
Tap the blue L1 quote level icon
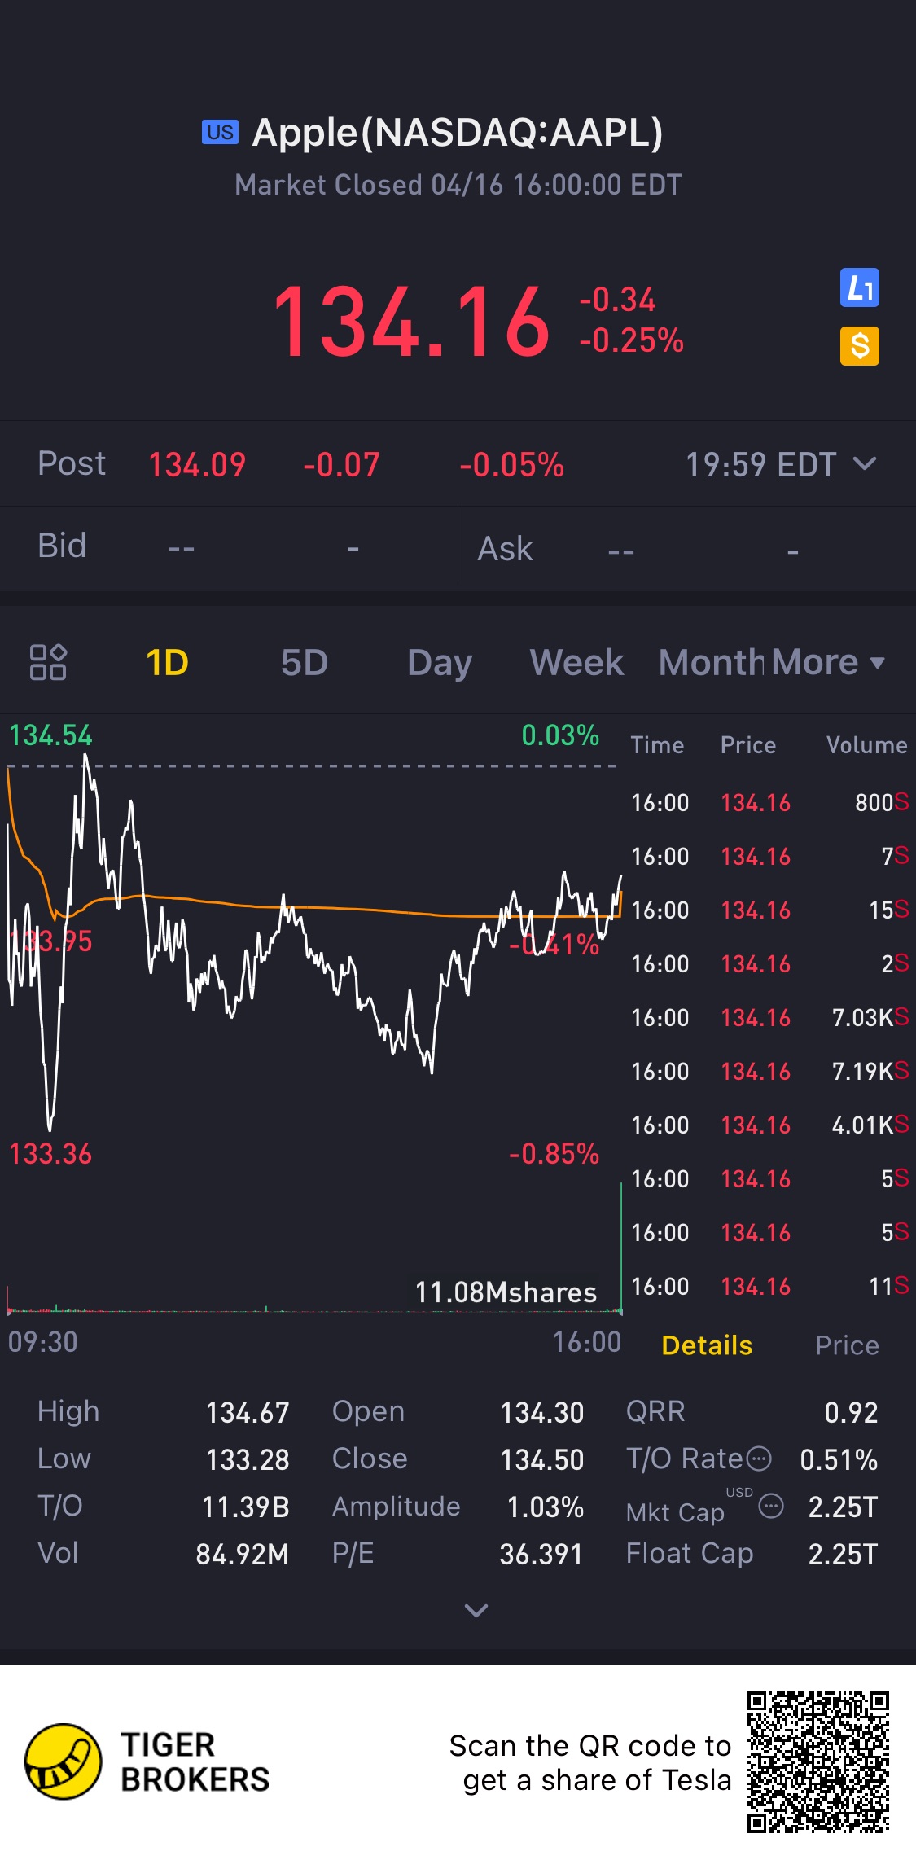point(859,287)
